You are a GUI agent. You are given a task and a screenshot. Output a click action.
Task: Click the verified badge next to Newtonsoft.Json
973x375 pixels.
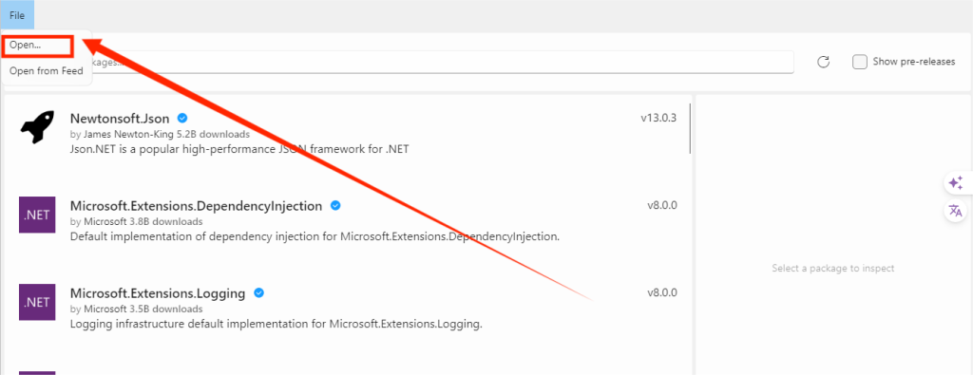tap(182, 118)
